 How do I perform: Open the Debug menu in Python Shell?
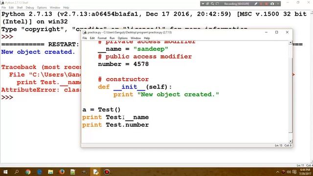click(x=30, y=8)
